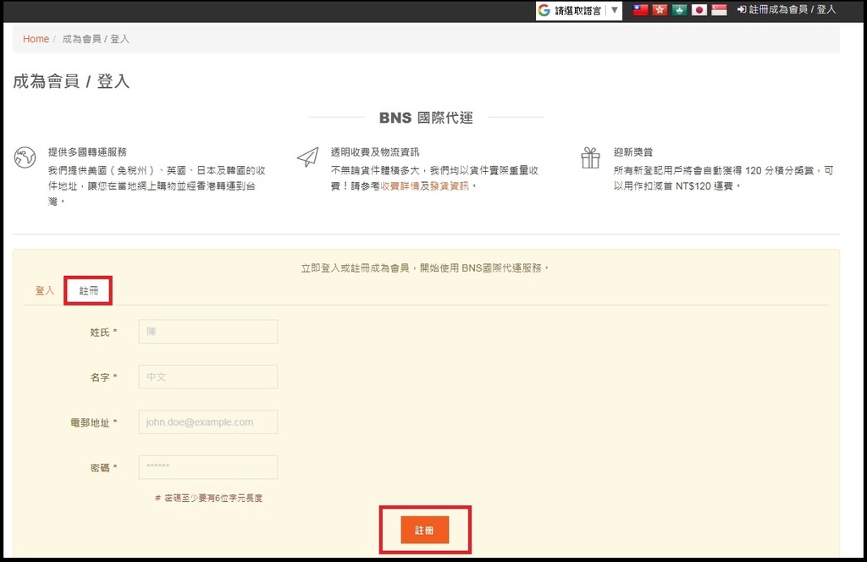
Task: Click the globe icon for multi-country forwarding
Action: [25, 157]
